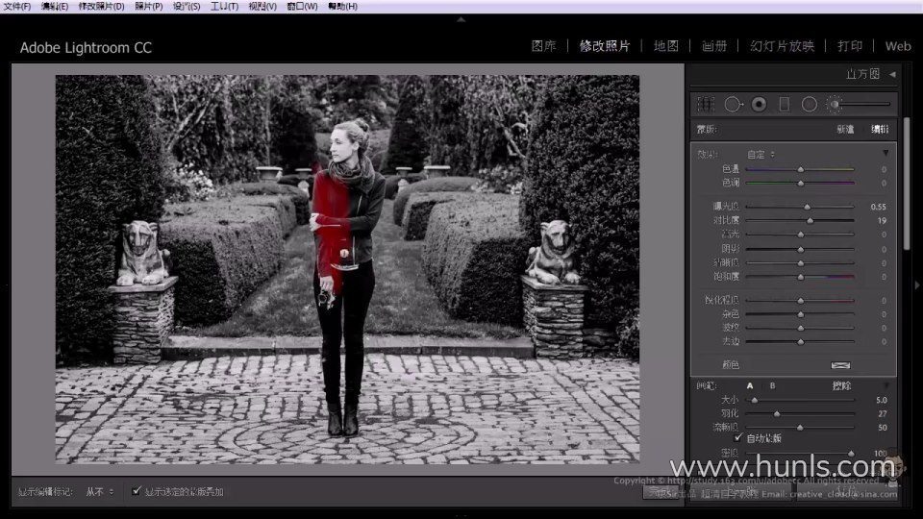Select the Crop Overlay tool

[x=706, y=104]
